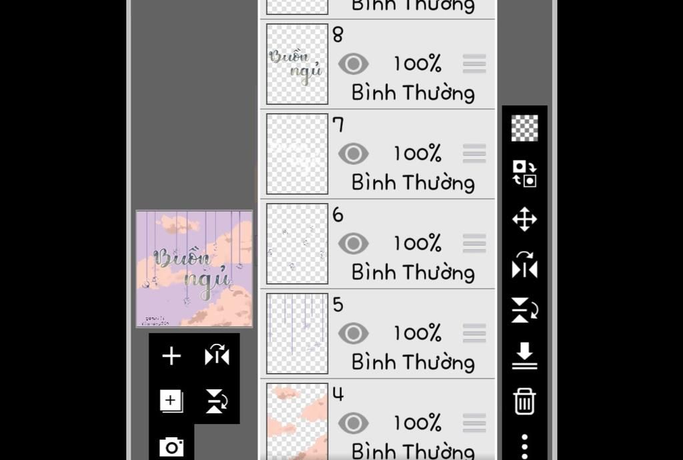Click the swap layer transform icon
This screenshot has width=683, height=460.
click(x=524, y=174)
